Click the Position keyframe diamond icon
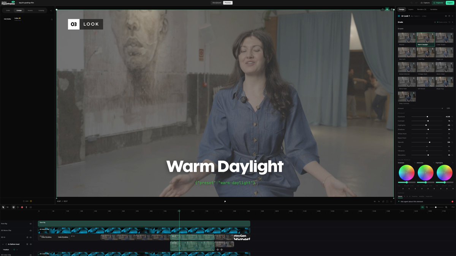456x256 pixels. pos(14,250)
